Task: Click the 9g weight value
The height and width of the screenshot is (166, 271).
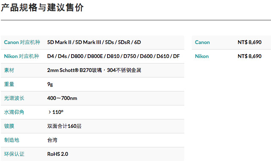Action: click(50, 84)
